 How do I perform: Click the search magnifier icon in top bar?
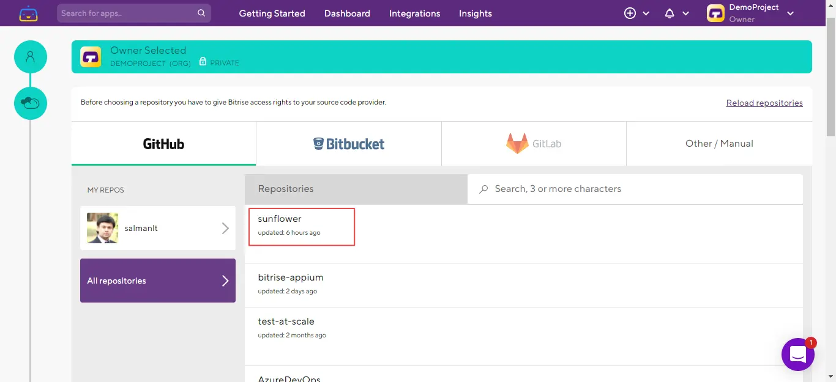coord(201,13)
